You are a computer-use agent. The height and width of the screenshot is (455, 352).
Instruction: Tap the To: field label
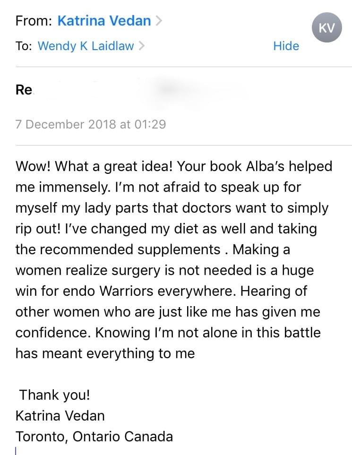click(x=24, y=46)
